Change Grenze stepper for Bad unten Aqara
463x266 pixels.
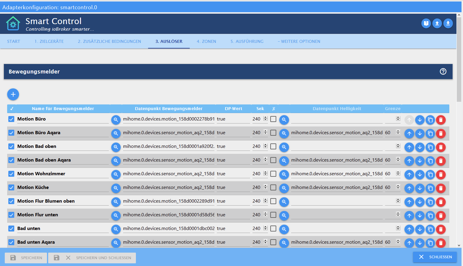[398, 242]
